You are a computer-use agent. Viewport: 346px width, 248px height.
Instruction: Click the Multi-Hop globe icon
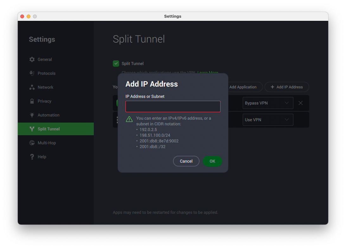32,143
